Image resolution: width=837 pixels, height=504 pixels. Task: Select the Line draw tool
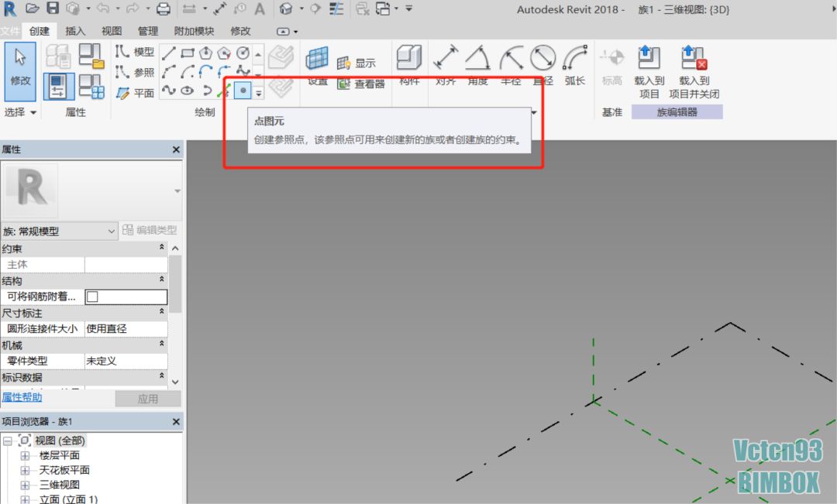coord(168,53)
